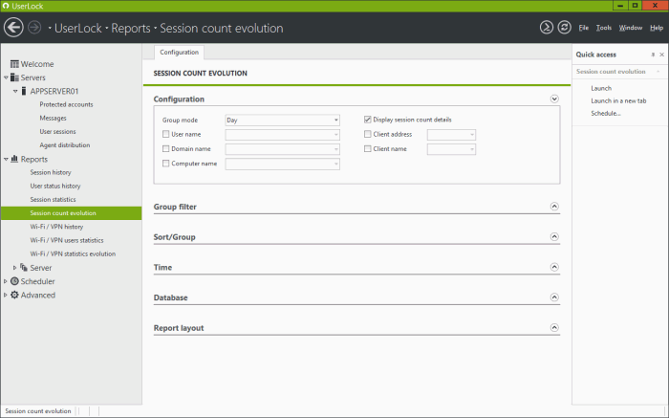This screenshot has width=669, height=418.
Task: Expand the Scheduler tree node arrow
Action: (5, 281)
